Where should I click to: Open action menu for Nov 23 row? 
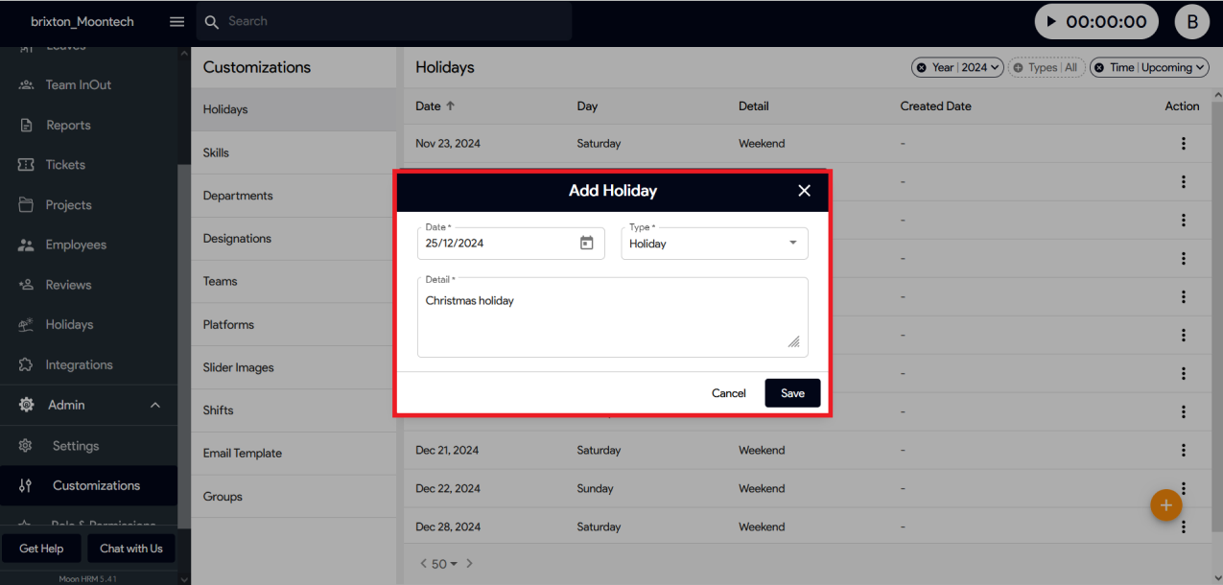click(x=1183, y=144)
